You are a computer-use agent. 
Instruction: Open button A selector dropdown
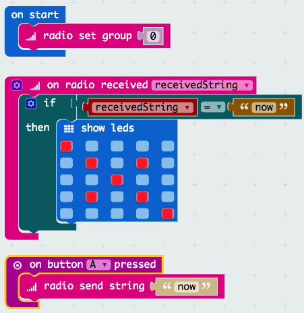tap(98, 264)
